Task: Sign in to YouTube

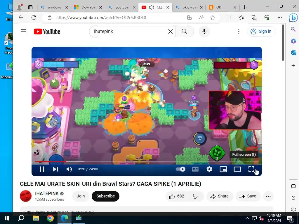Action: pyautogui.click(x=261, y=32)
